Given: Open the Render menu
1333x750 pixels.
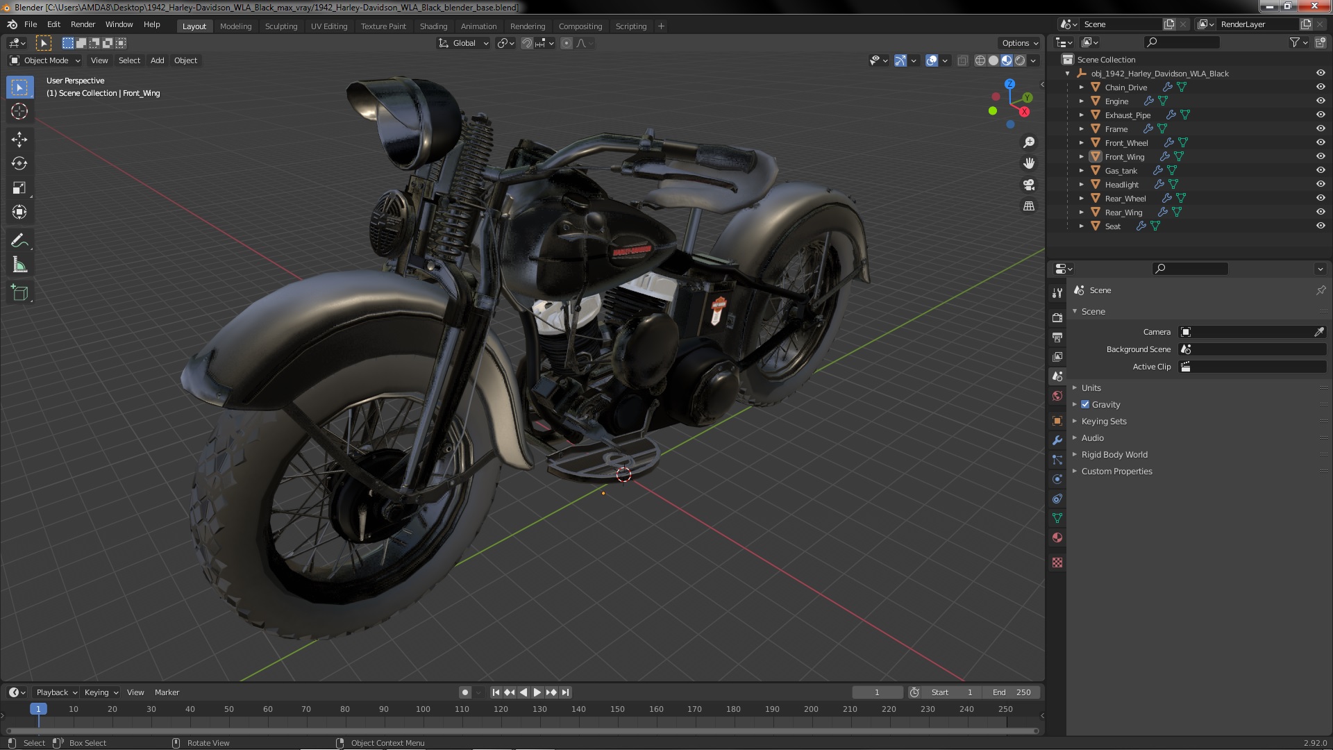Looking at the screenshot, I should click(83, 24).
